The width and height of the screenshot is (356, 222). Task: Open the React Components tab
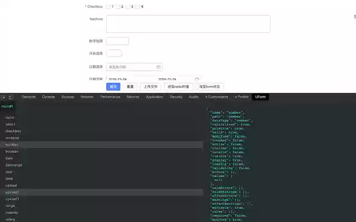(216, 97)
